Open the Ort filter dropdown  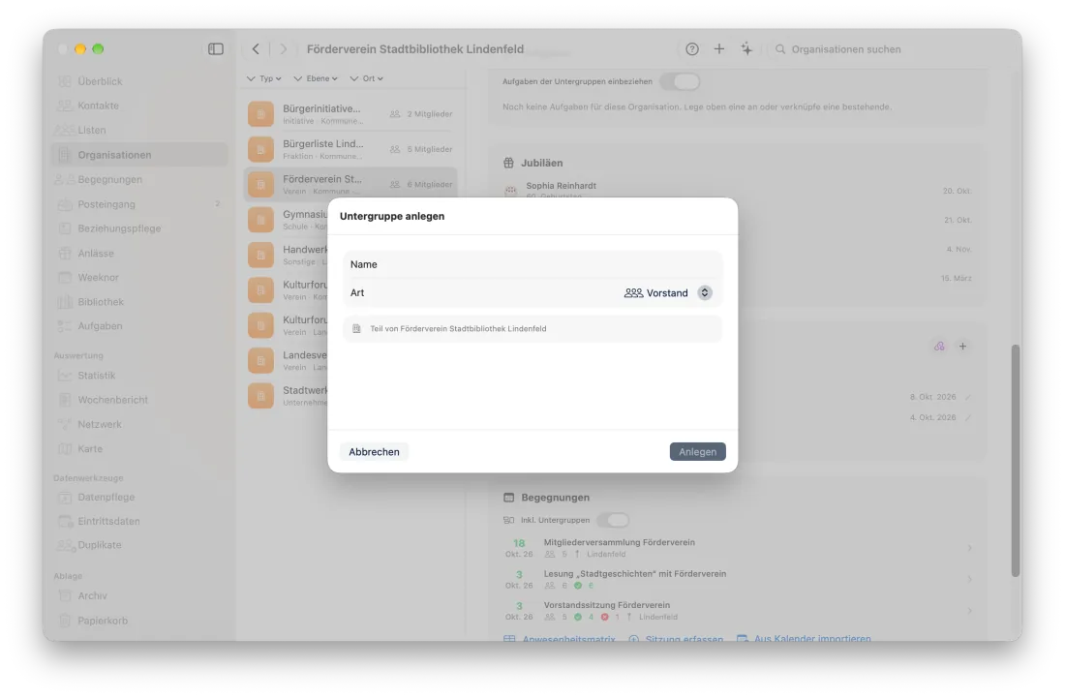pos(367,78)
